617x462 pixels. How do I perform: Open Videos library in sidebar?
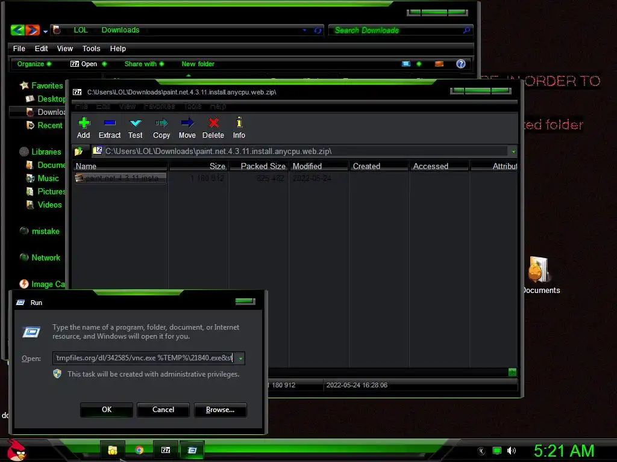44,205
